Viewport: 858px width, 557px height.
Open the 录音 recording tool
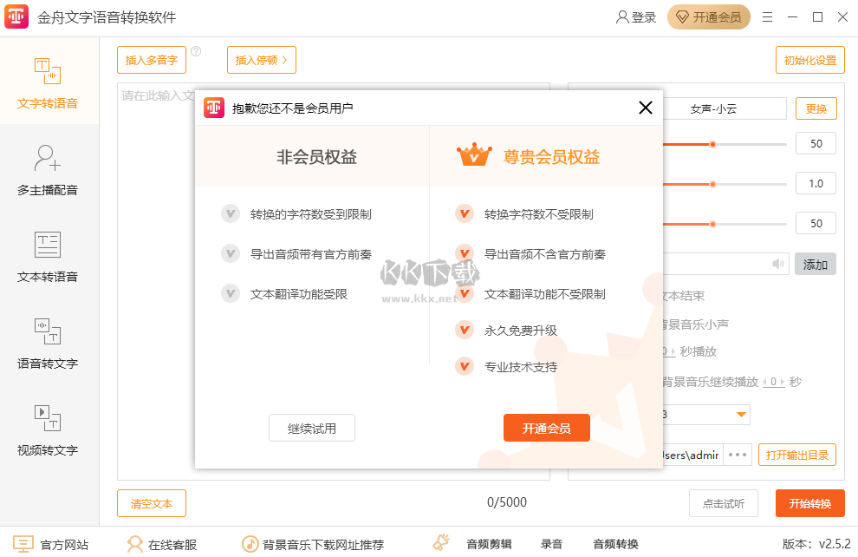[553, 544]
